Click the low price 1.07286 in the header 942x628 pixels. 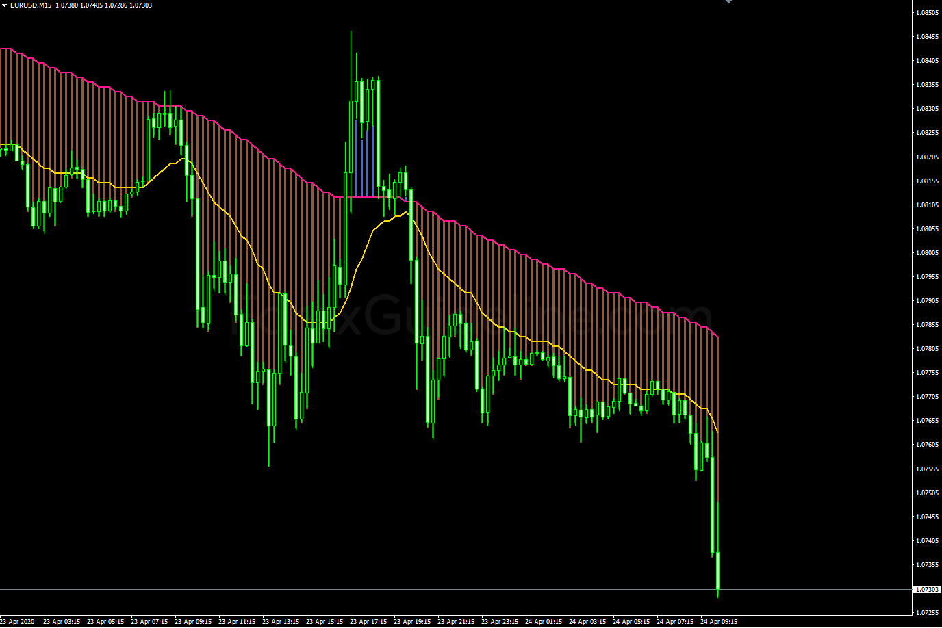tap(116, 5)
